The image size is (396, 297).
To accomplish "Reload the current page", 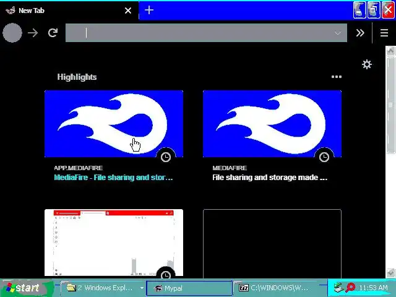I will pyautogui.click(x=53, y=33).
